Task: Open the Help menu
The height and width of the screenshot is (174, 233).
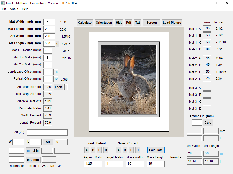Action: 25,9
